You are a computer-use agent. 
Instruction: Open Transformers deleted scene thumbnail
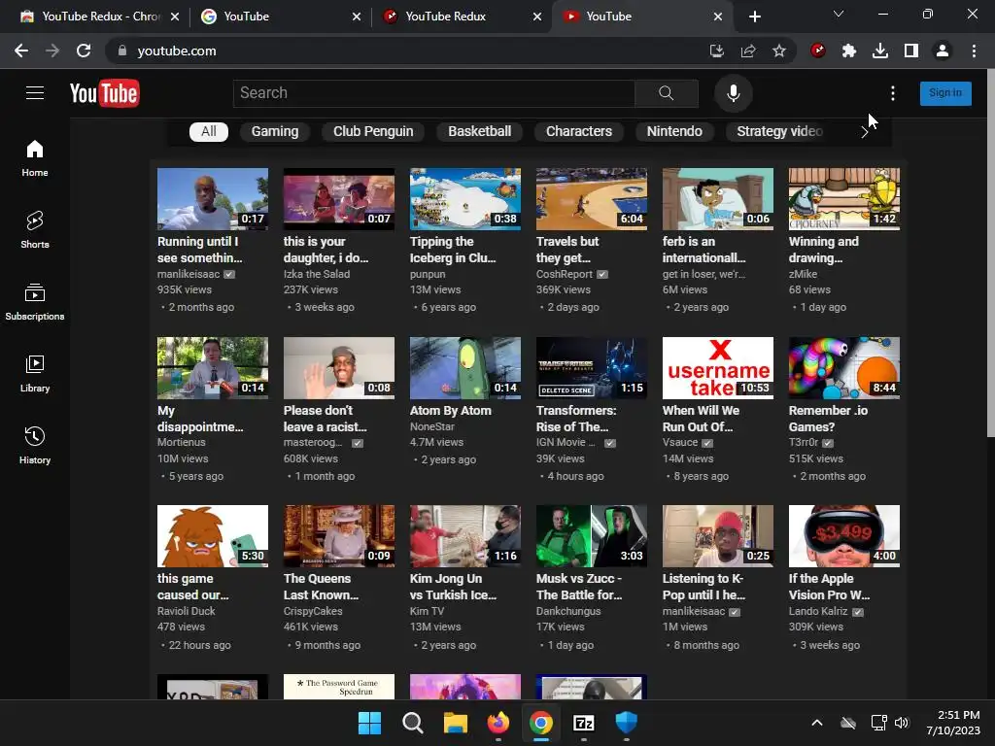click(592, 368)
